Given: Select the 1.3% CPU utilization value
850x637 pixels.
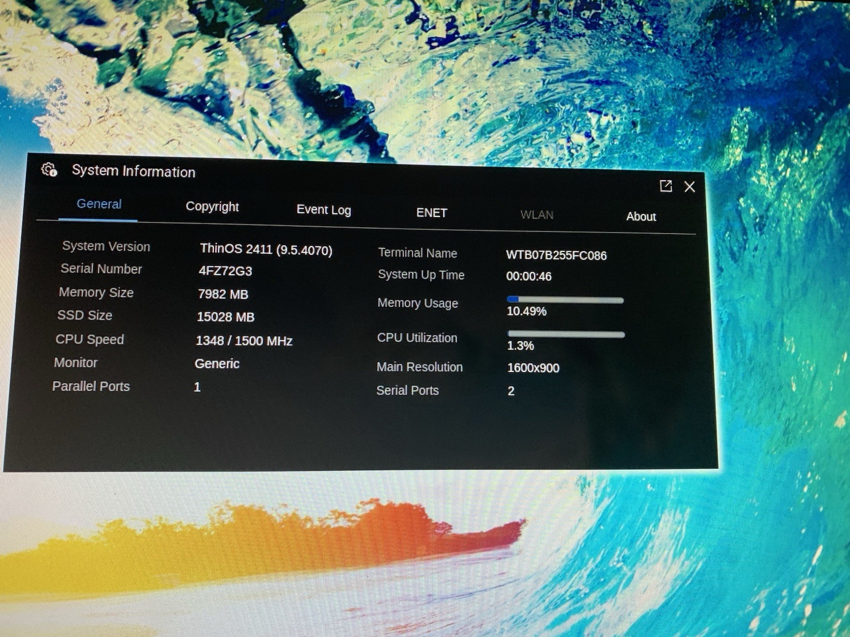Looking at the screenshot, I should pos(520,346).
